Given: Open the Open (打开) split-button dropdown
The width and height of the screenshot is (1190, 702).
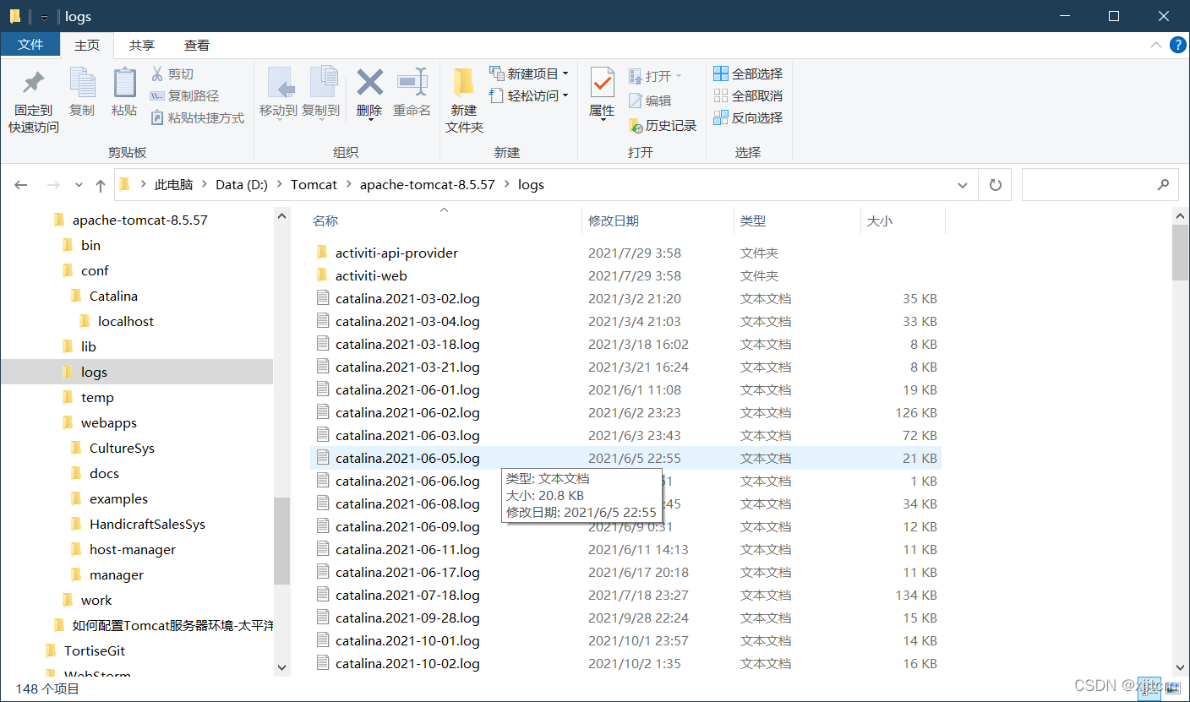Looking at the screenshot, I should [x=679, y=76].
